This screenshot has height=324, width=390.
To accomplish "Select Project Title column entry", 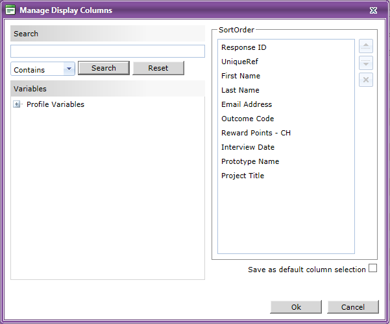I will point(243,176).
